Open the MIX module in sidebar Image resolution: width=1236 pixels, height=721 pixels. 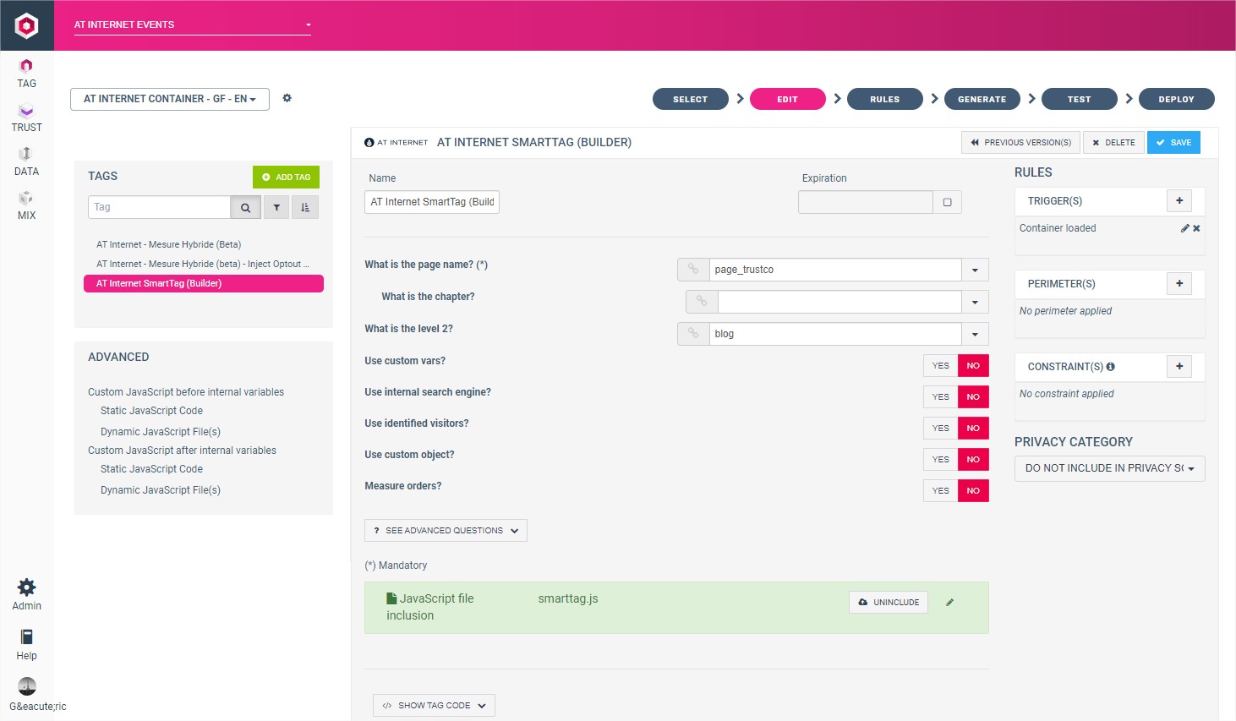[x=26, y=205]
